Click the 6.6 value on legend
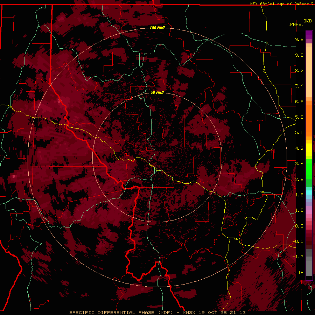Image resolution: width=315 pixels, height=315 pixels. coord(299,101)
